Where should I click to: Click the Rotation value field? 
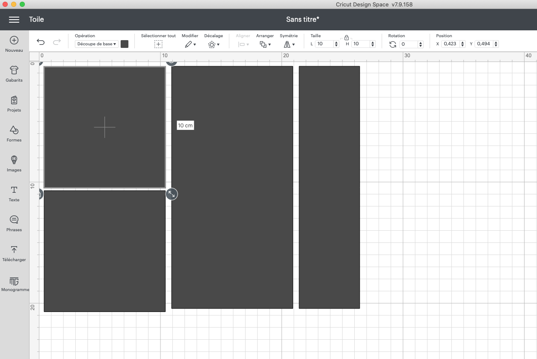[x=409, y=44]
